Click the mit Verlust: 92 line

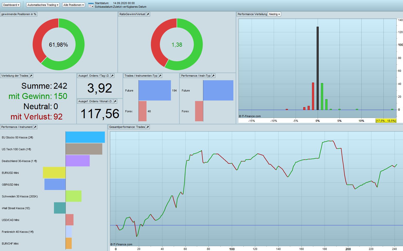(36, 117)
